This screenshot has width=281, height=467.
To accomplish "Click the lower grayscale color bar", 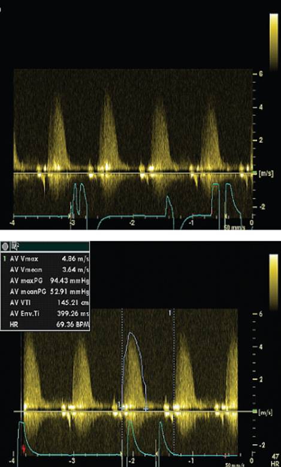I will tap(274, 283).
